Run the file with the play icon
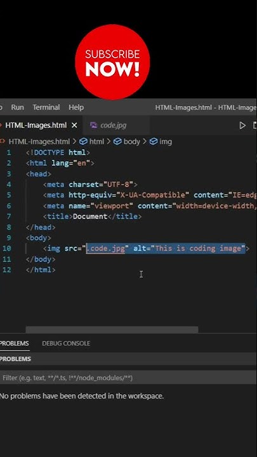The width and height of the screenshot is (257, 457). (x=242, y=126)
